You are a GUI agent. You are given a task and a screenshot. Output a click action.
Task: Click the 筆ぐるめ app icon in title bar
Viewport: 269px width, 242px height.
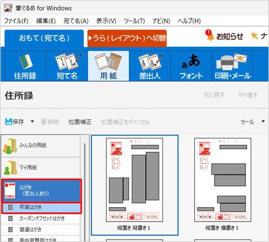coord(8,8)
